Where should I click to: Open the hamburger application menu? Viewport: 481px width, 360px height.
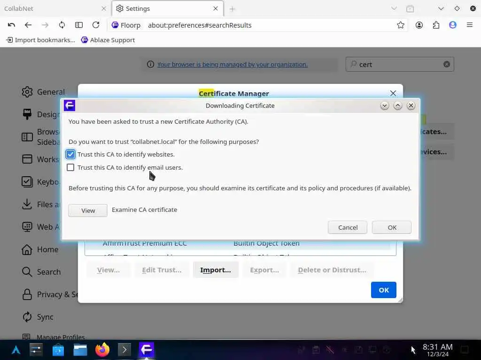click(470, 25)
